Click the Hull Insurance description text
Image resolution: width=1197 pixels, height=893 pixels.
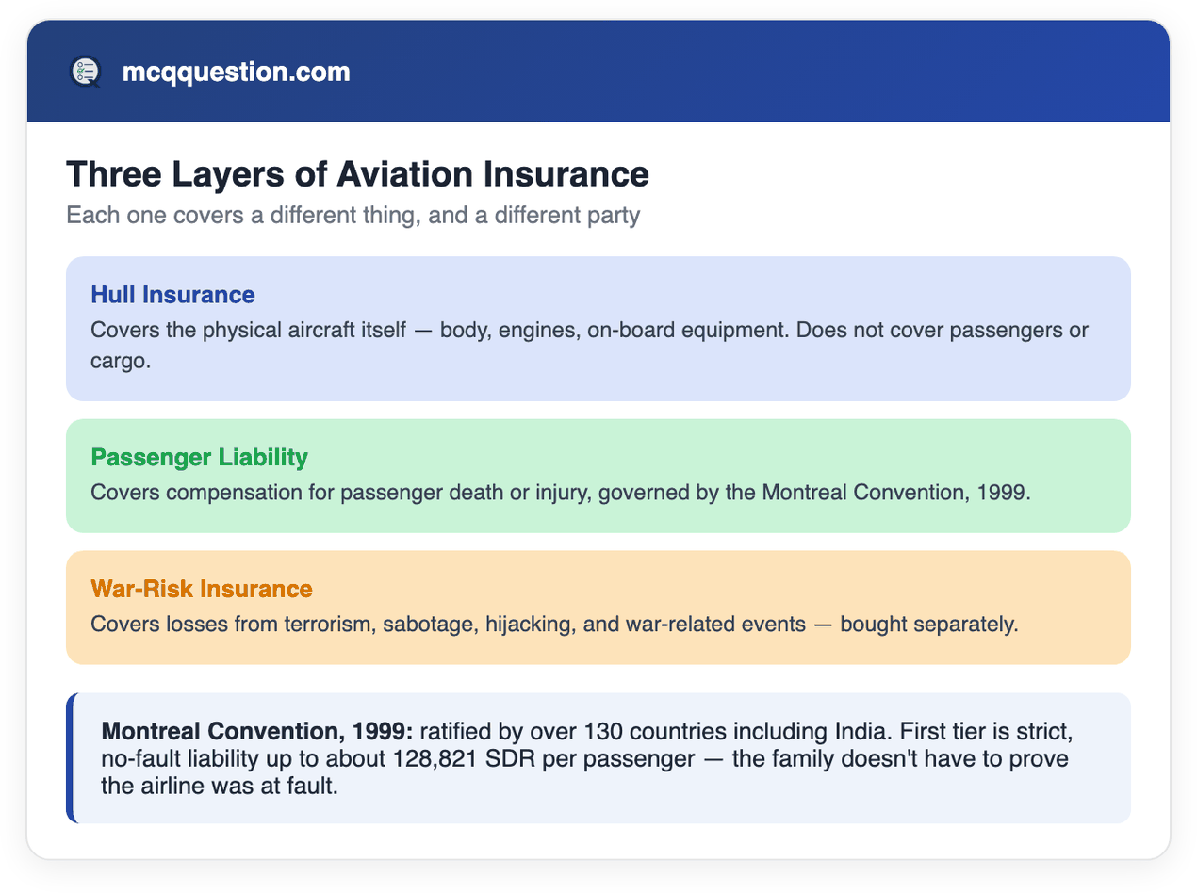coord(589,346)
